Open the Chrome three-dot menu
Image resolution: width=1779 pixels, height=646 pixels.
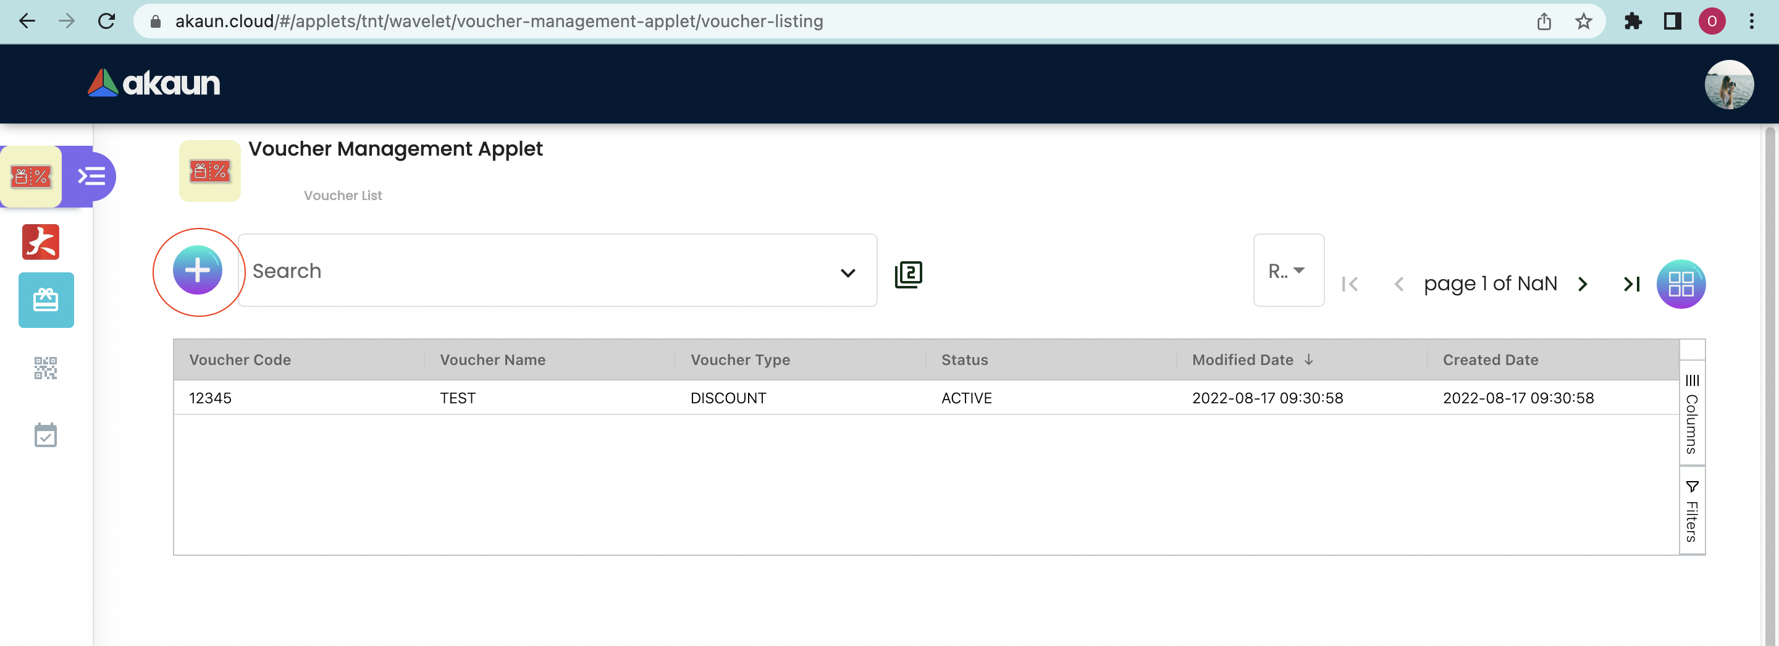[x=1751, y=22]
